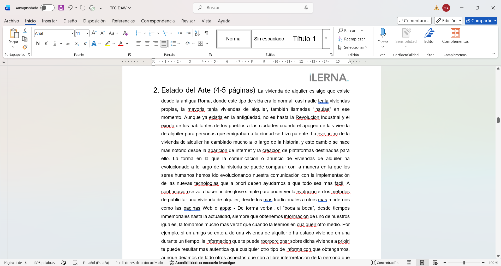Toggle bold with the N button
The width and height of the screenshot is (501, 266).
click(x=38, y=44)
